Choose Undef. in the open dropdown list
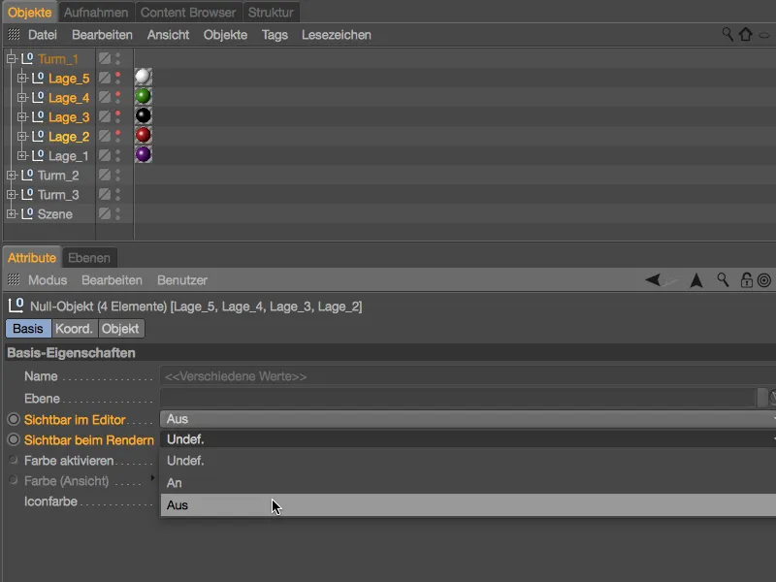 pos(469,461)
